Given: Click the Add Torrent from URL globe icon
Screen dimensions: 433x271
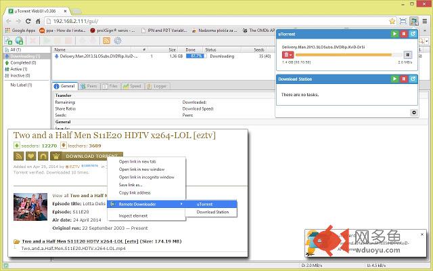Looking at the screenshot, I should click(19, 41).
